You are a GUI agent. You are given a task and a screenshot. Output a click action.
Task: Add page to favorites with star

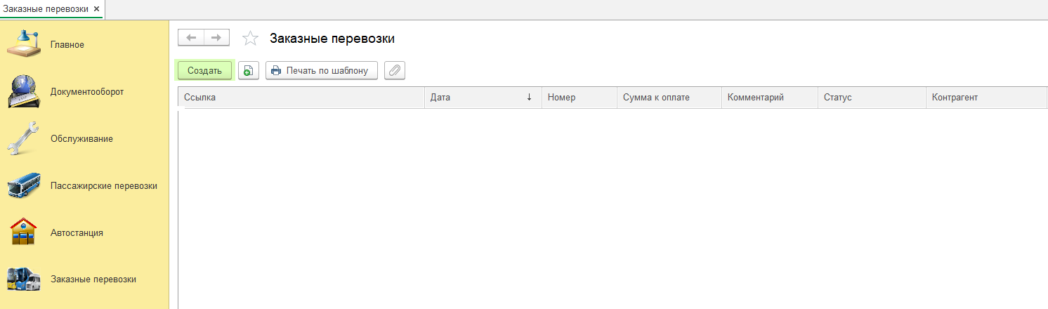click(250, 39)
